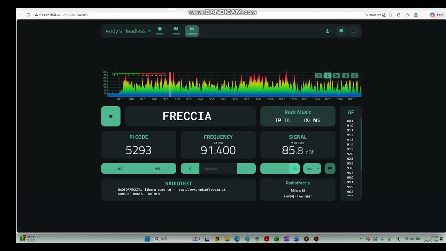This screenshot has width=446, height=251.
Task: Click the flag report button
Action: (330, 168)
